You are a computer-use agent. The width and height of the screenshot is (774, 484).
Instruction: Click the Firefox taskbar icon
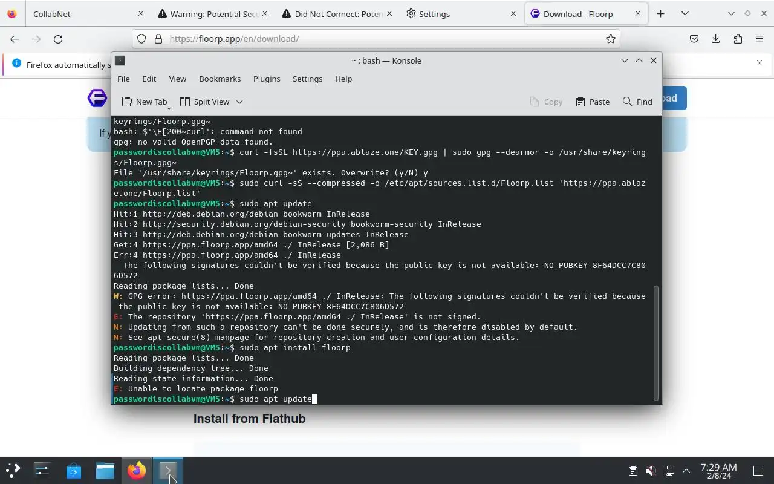click(x=137, y=470)
